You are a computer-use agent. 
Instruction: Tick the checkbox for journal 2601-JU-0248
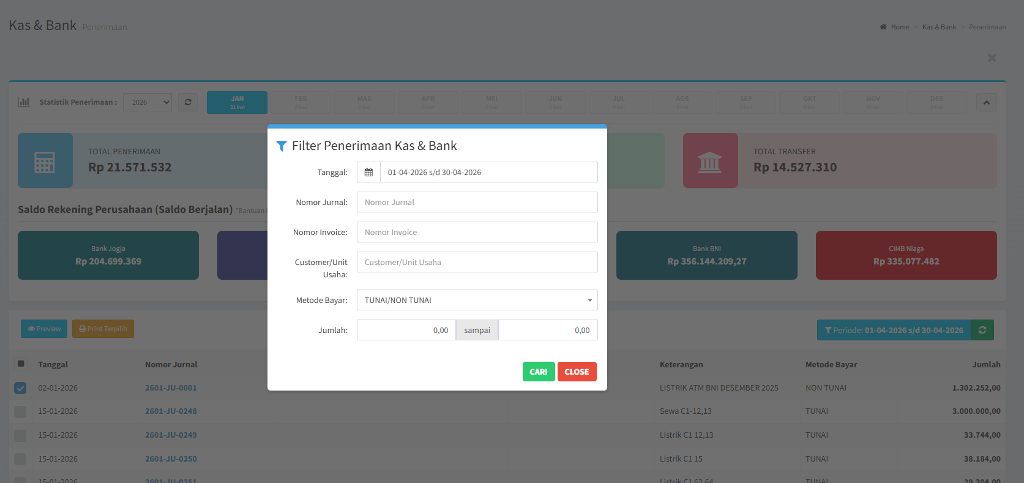pyautogui.click(x=20, y=411)
